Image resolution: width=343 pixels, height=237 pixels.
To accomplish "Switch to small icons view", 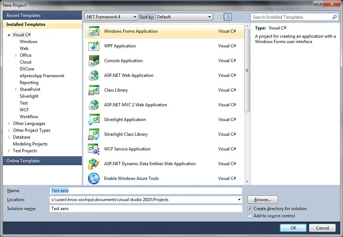I will [x=219, y=17].
